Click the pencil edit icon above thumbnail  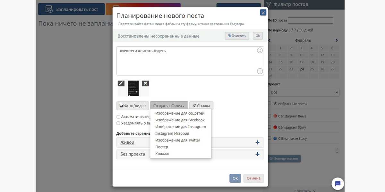tap(121, 83)
